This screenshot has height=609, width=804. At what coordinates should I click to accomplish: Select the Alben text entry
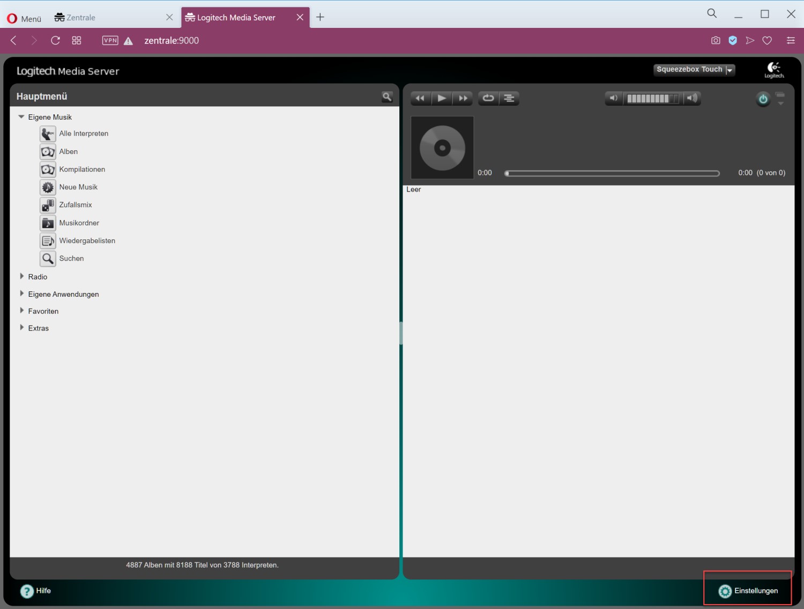pyautogui.click(x=69, y=152)
